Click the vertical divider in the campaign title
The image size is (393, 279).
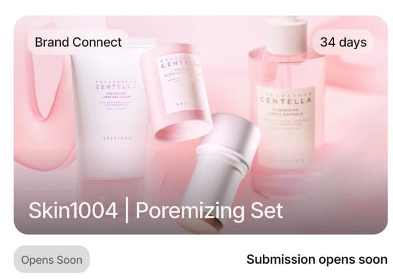tap(126, 210)
